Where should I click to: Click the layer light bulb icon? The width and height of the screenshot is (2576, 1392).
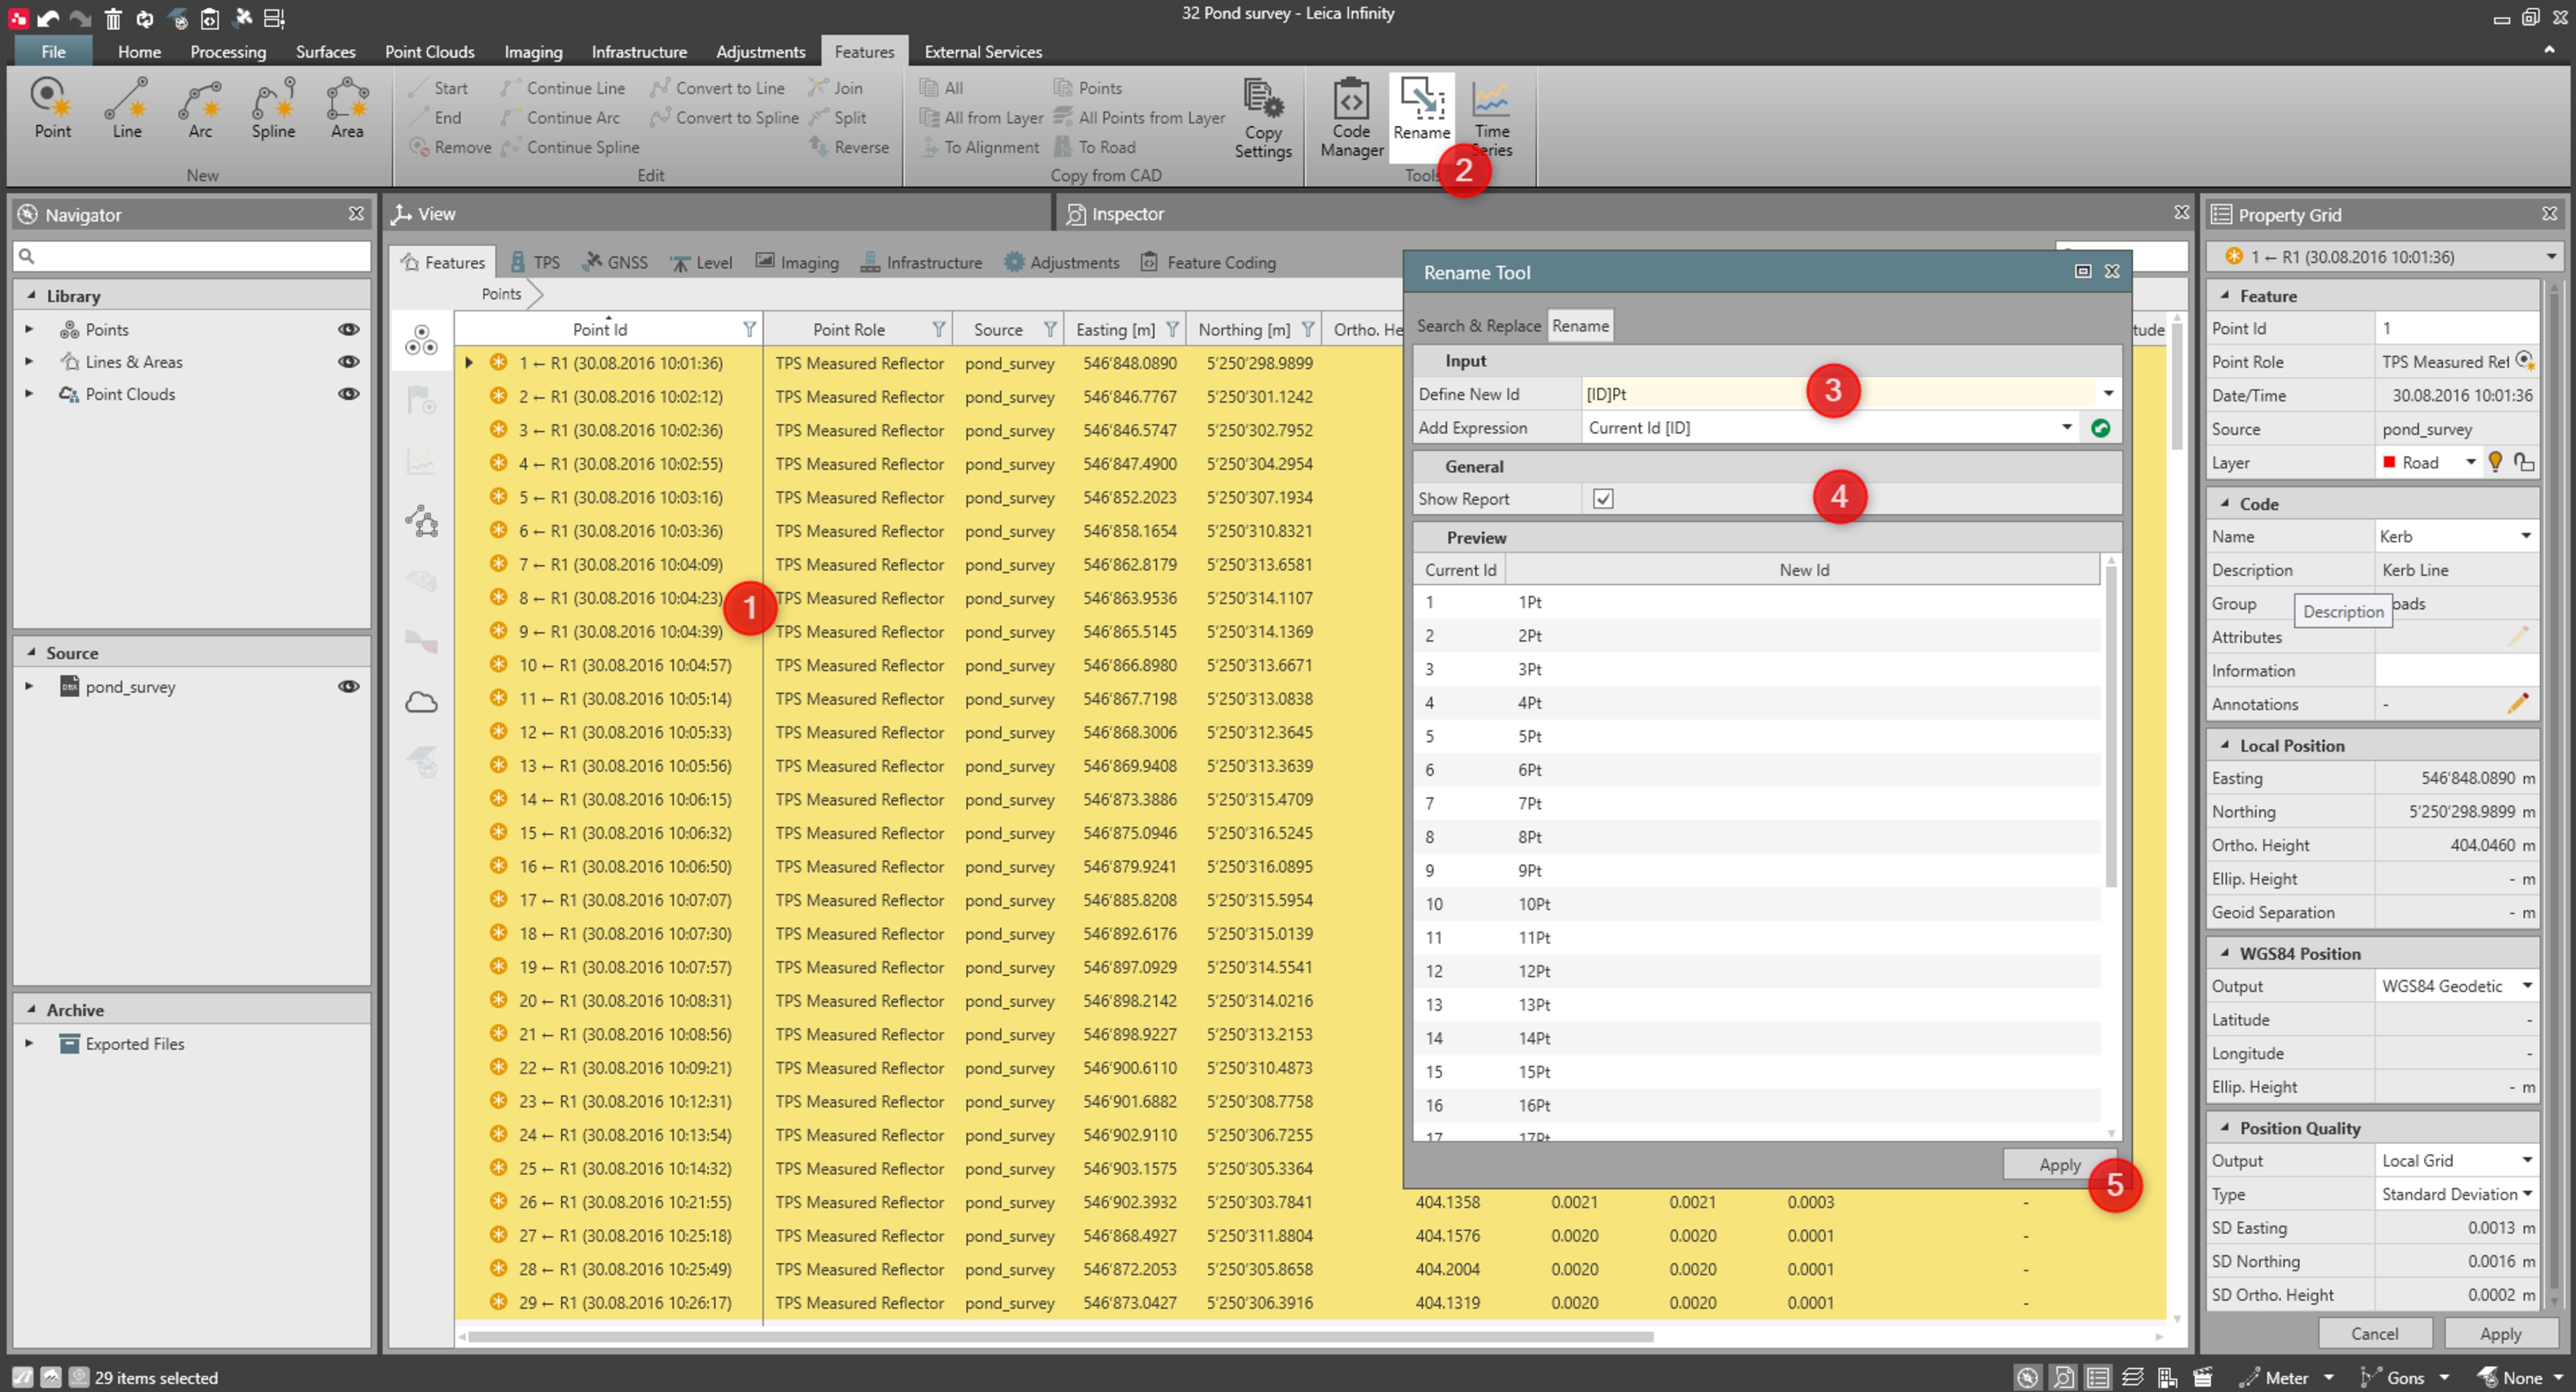coord(2495,462)
